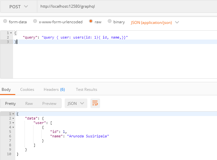Select the form-data radio button
Viewport: 217px width, 160px height.
coord(5,22)
